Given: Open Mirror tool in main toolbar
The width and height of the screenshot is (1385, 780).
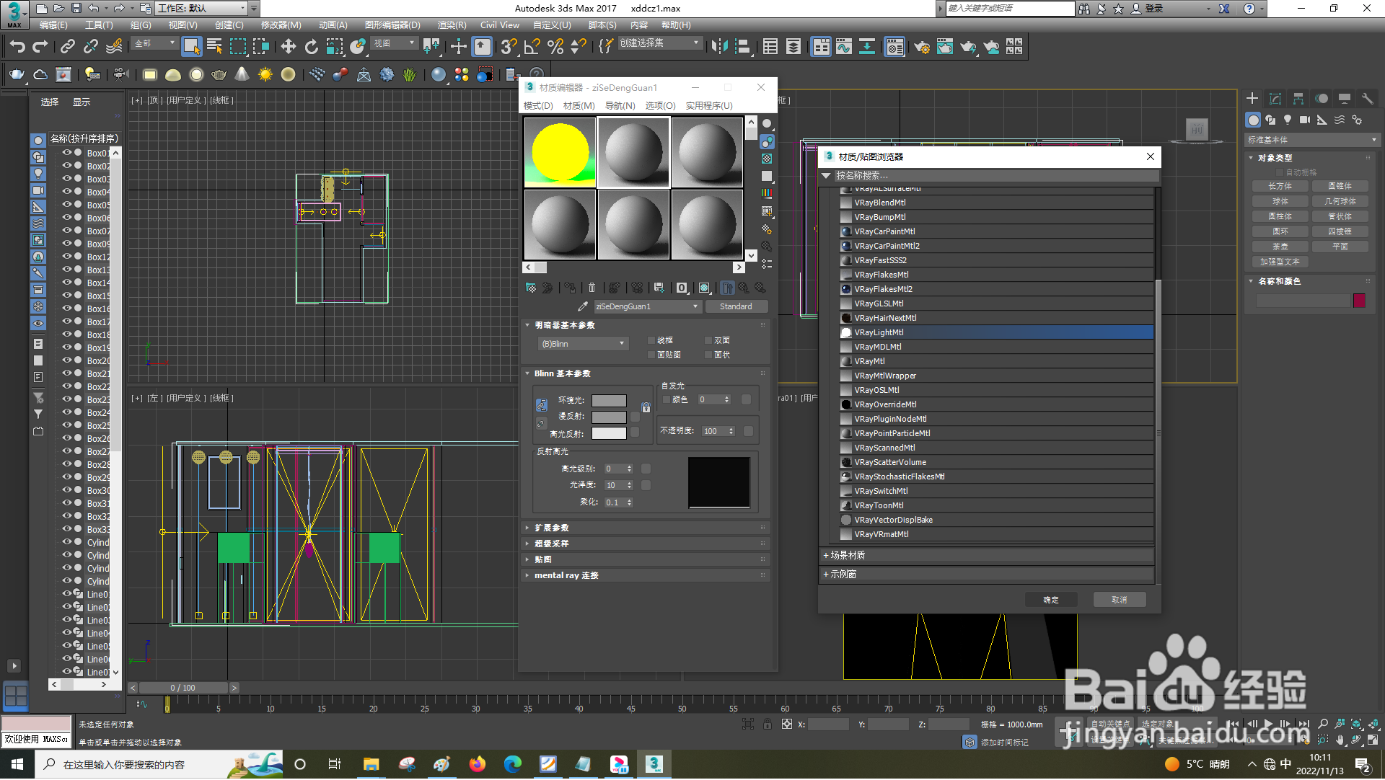Looking at the screenshot, I should (x=719, y=48).
